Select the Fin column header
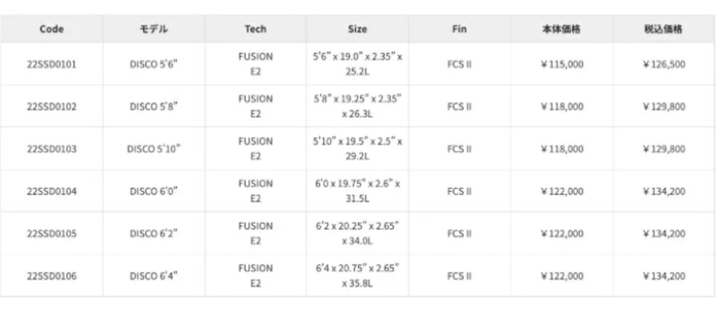The height and width of the screenshot is (320, 716). [459, 29]
